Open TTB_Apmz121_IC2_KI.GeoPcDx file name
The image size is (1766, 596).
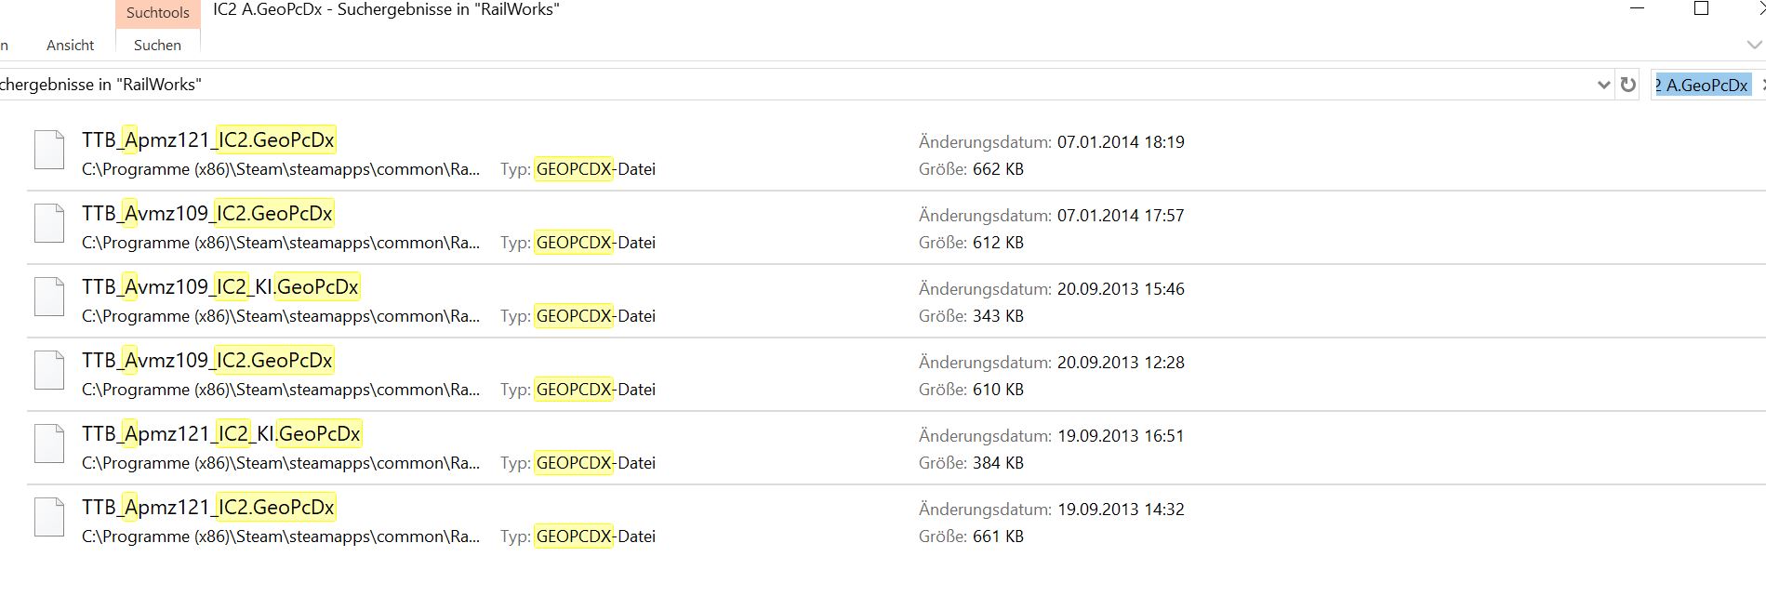point(221,433)
